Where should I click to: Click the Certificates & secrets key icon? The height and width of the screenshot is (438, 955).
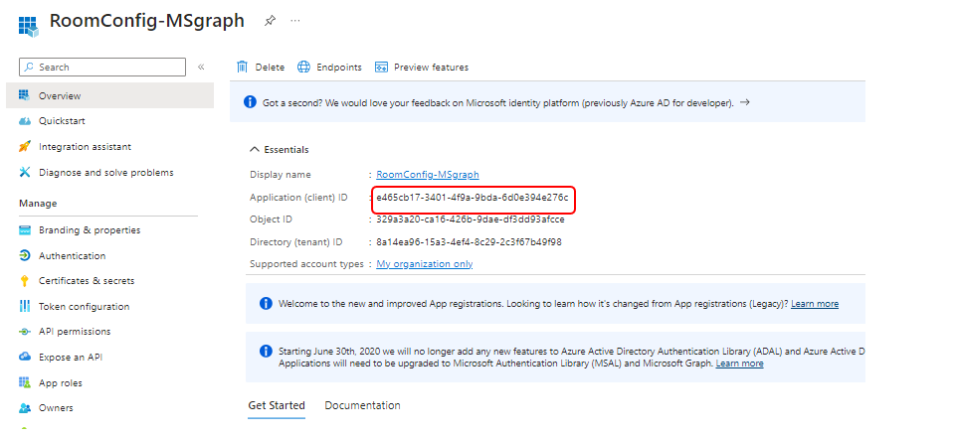24,281
